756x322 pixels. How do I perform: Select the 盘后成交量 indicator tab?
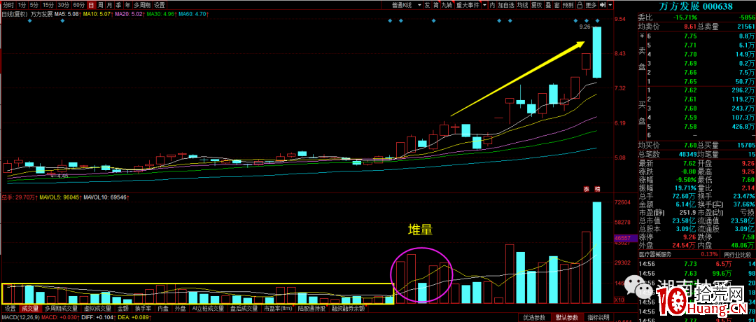(244, 308)
